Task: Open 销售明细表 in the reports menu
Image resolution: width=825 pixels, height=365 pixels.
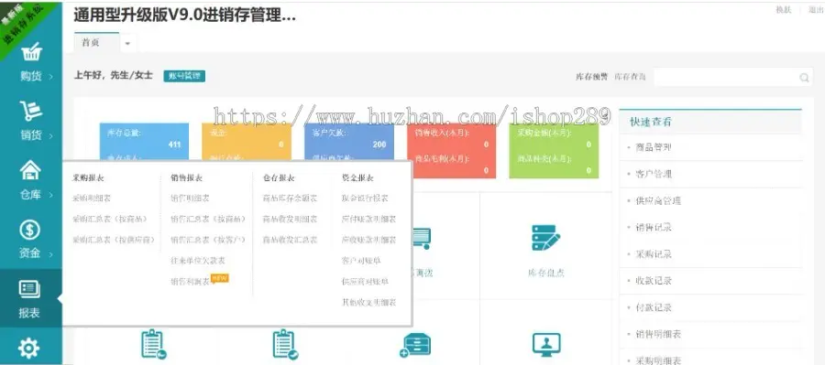Action: point(190,199)
